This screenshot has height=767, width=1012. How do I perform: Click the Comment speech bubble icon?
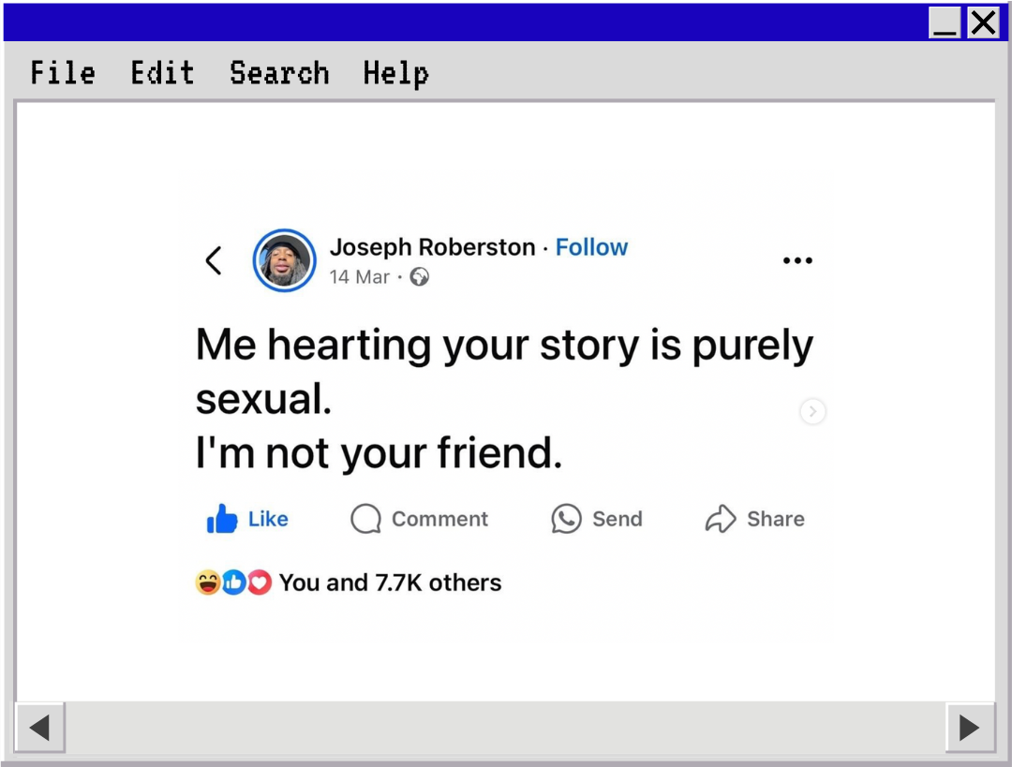coord(366,519)
